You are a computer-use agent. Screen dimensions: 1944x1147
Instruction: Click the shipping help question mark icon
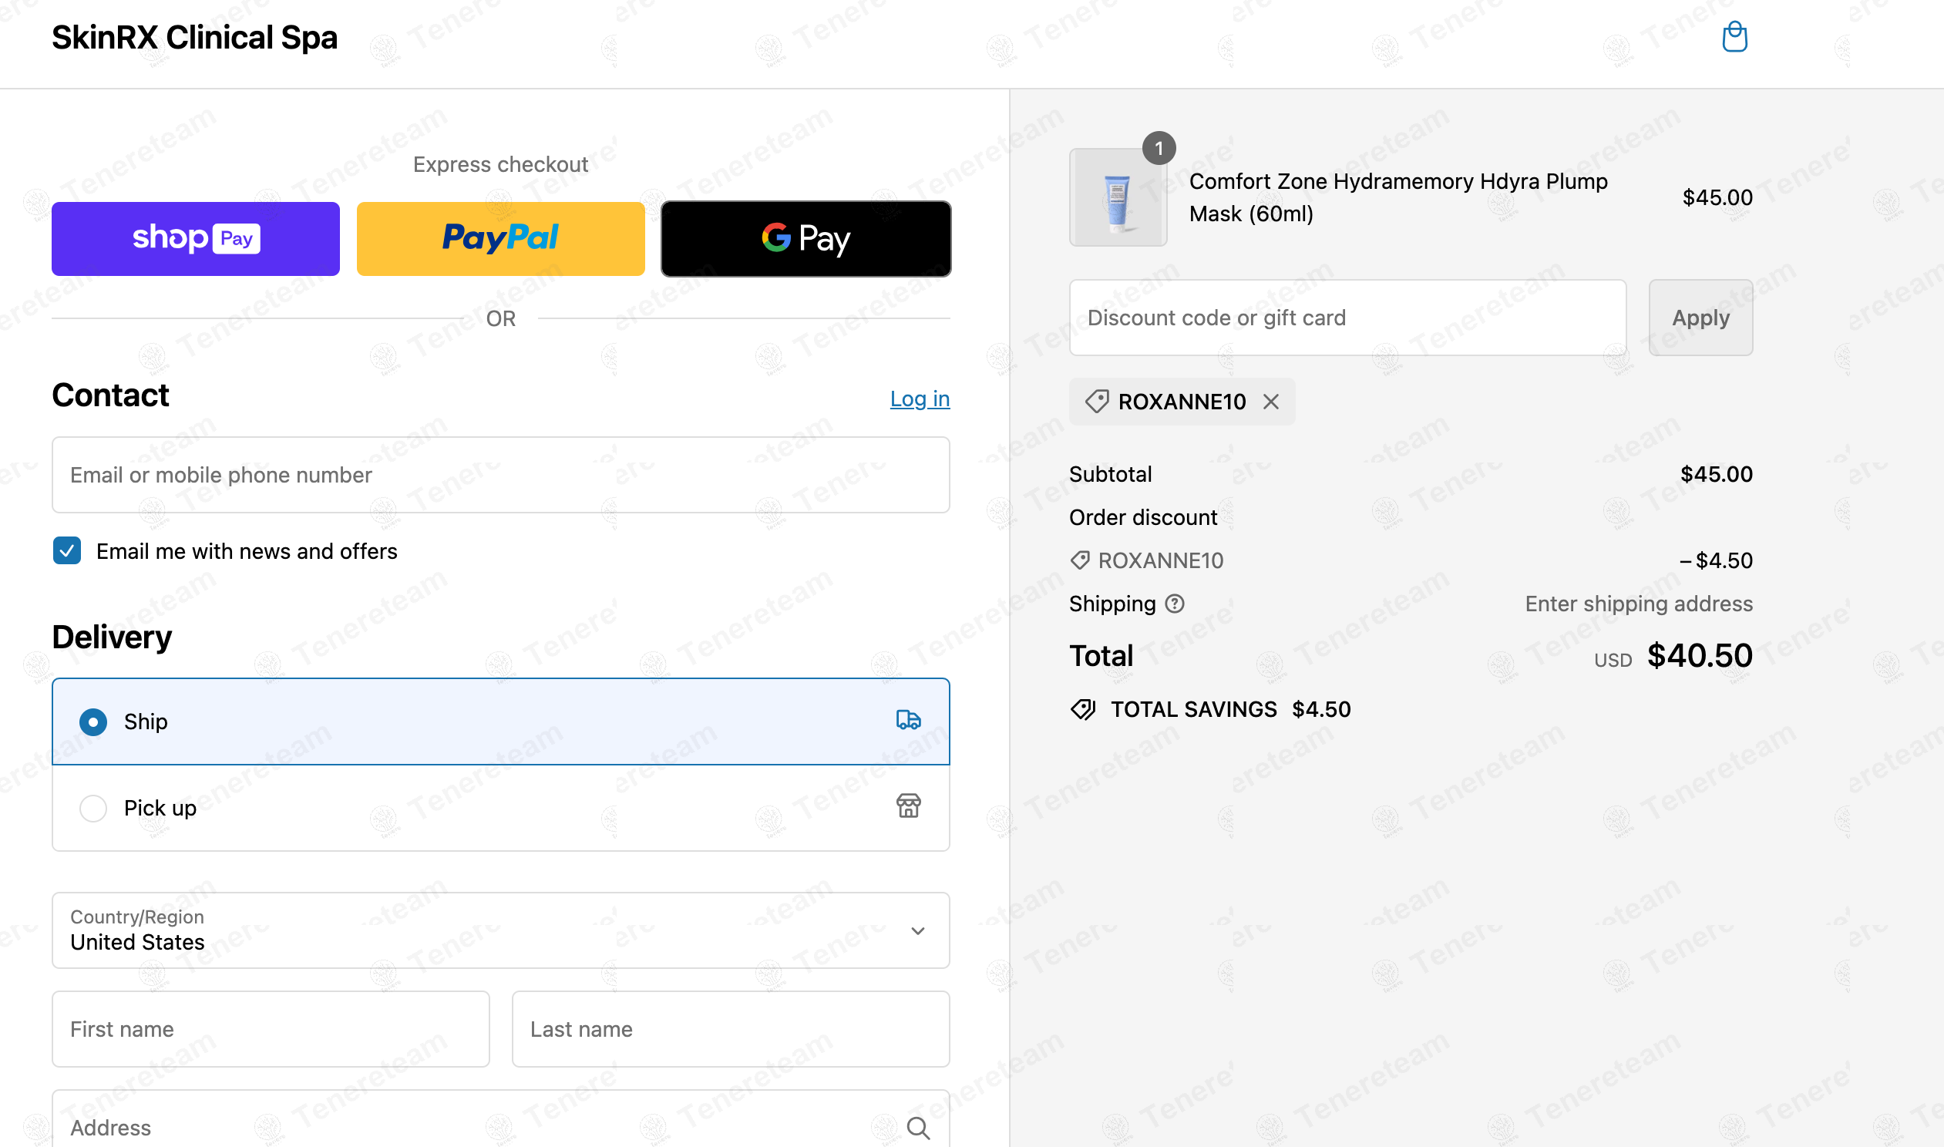click(x=1175, y=604)
